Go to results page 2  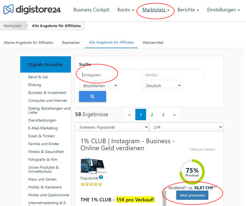pyautogui.click(x=152, y=115)
